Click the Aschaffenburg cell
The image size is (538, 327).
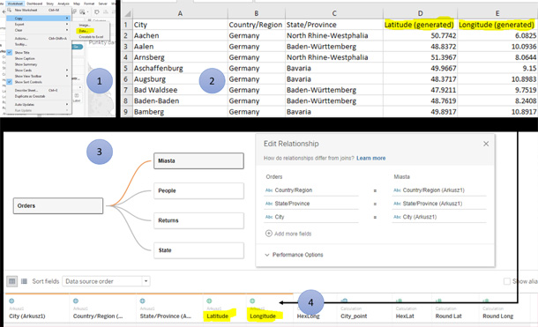[180, 68]
